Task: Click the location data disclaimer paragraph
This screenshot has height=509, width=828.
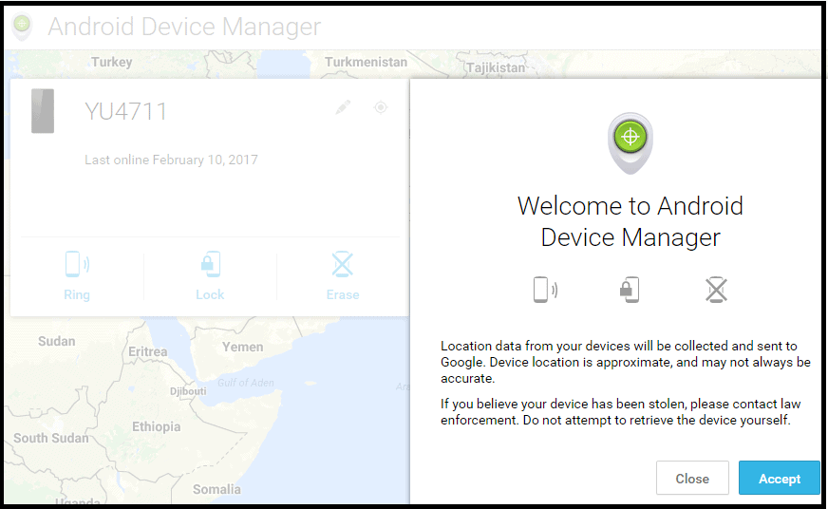Action: [x=626, y=362]
